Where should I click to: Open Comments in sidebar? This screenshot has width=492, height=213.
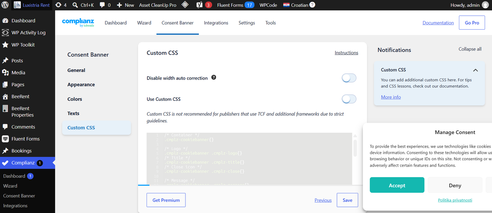point(27,127)
